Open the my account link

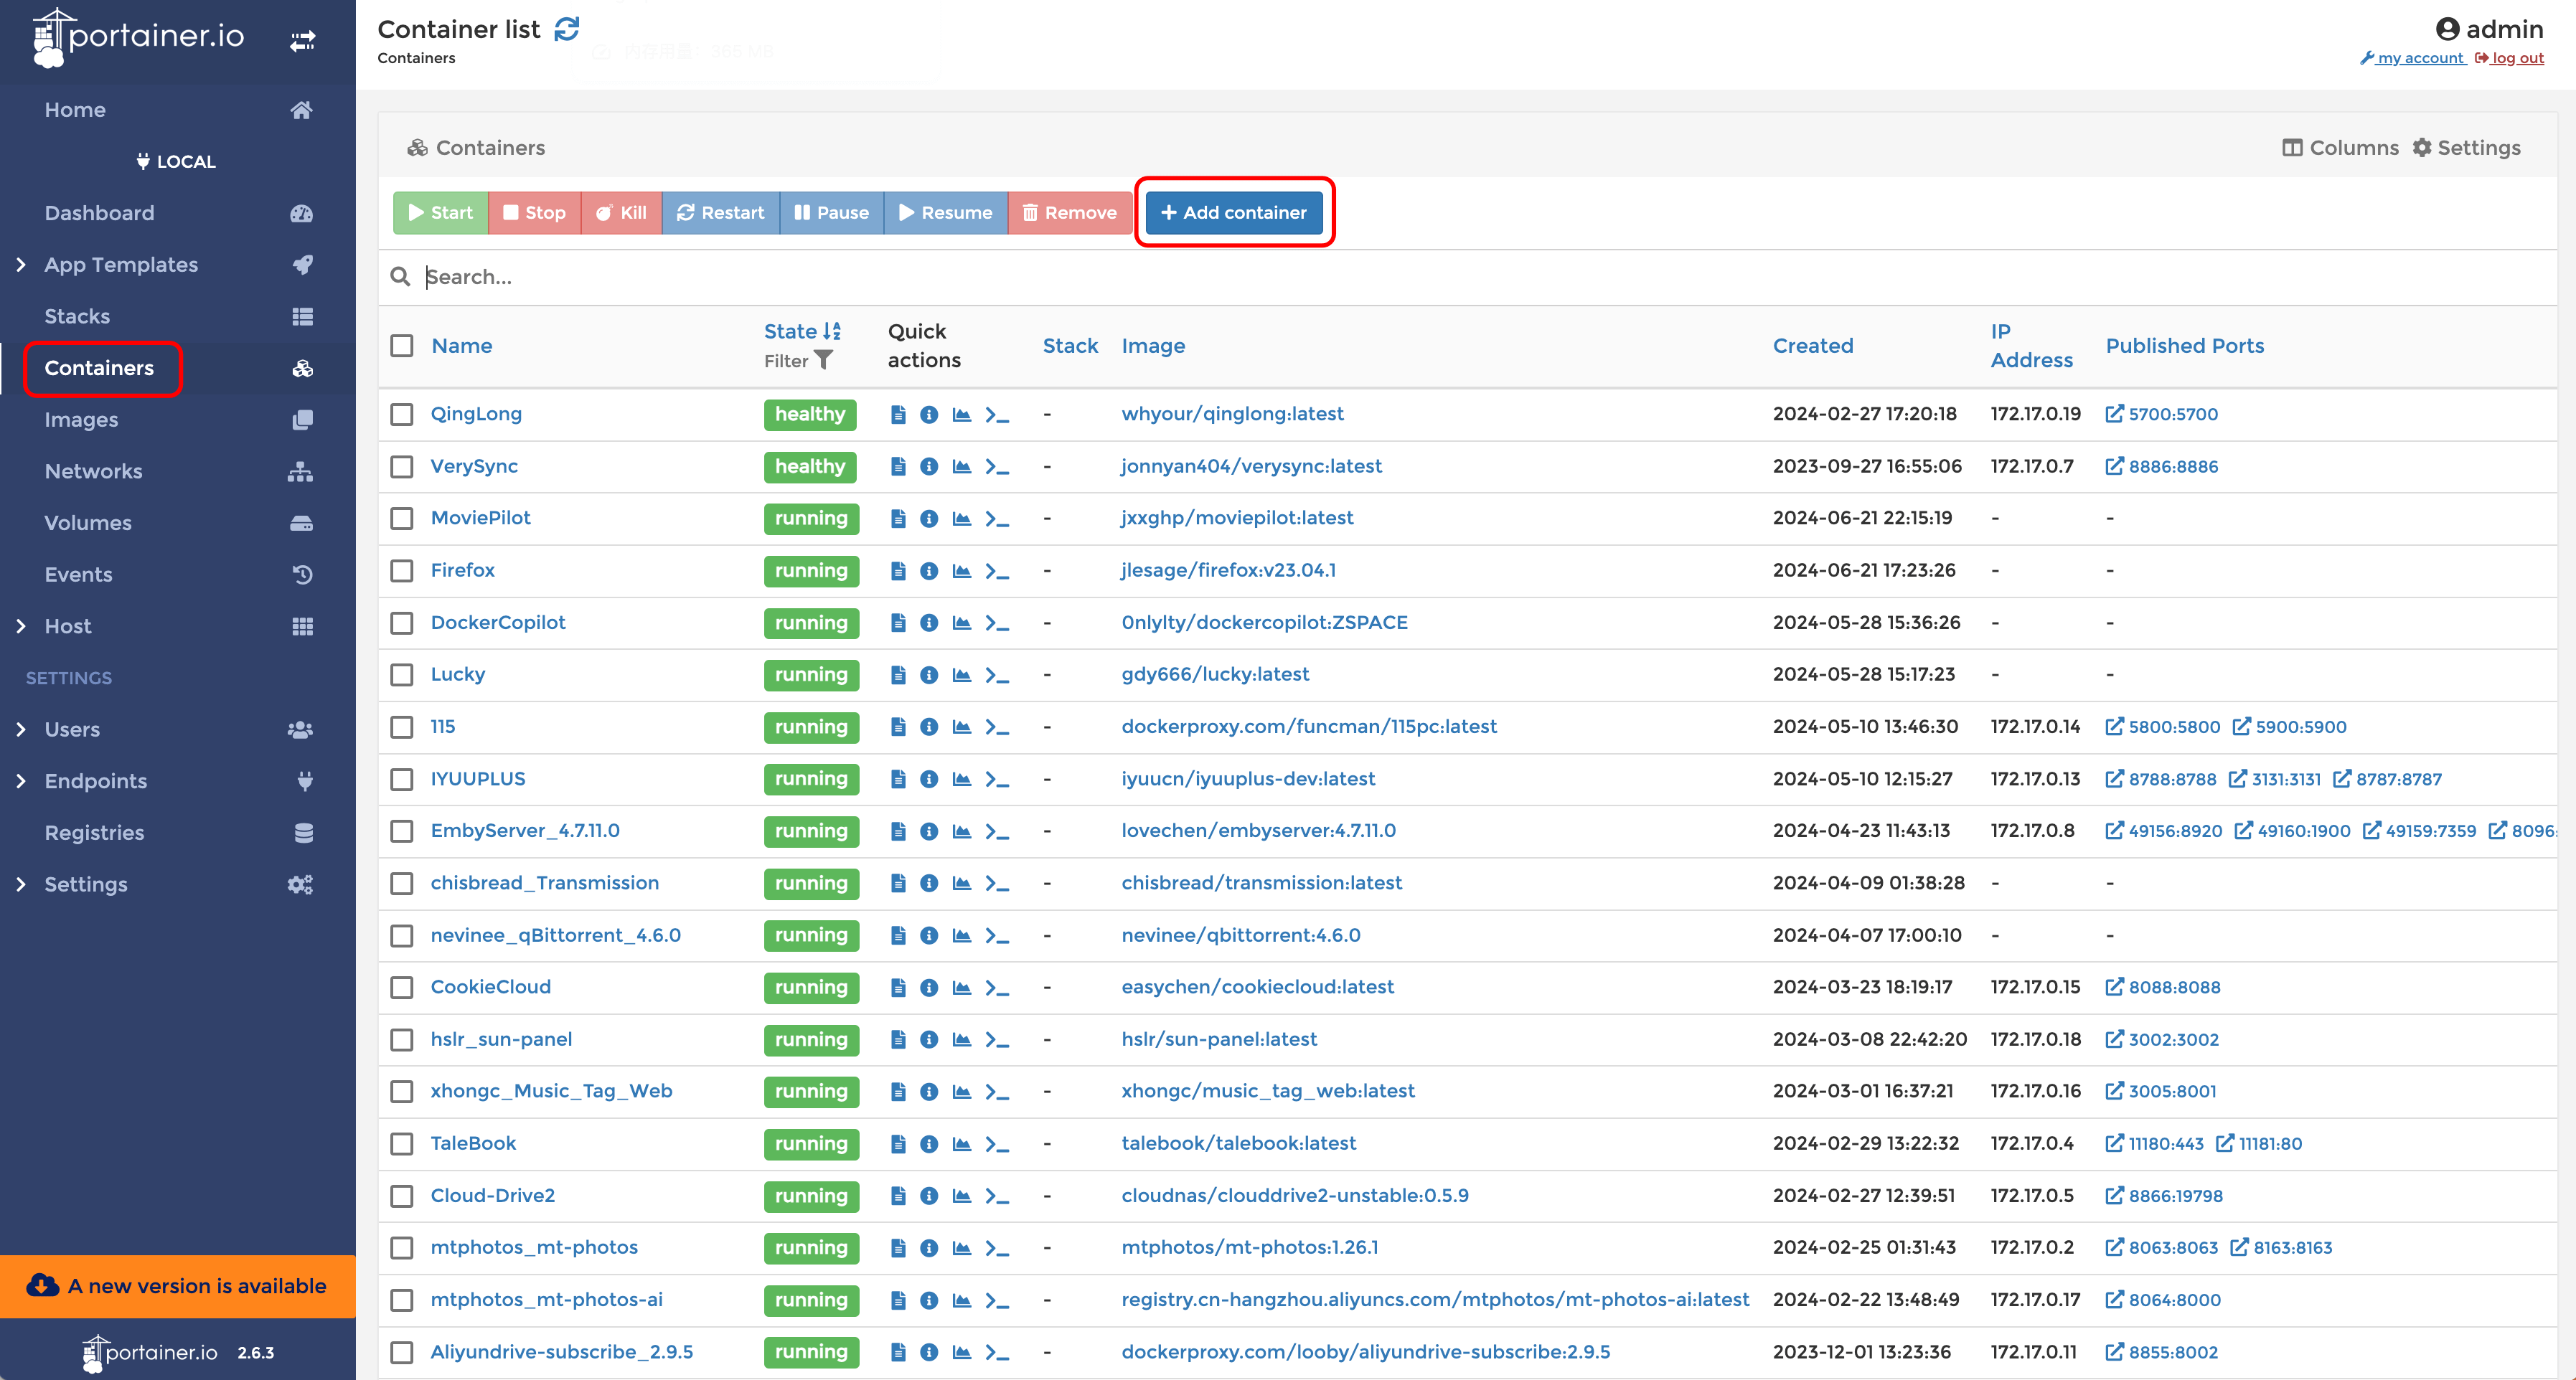[x=2413, y=58]
